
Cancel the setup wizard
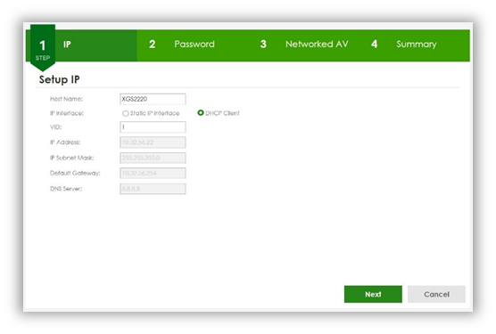tap(436, 294)
